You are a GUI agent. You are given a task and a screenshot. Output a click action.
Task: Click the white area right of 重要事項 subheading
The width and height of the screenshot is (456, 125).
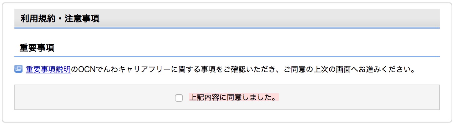coord(250,48)
